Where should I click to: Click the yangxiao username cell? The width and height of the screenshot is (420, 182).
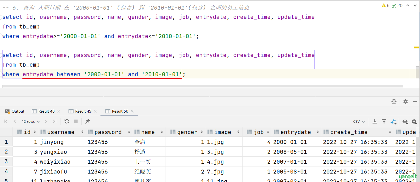63,152
